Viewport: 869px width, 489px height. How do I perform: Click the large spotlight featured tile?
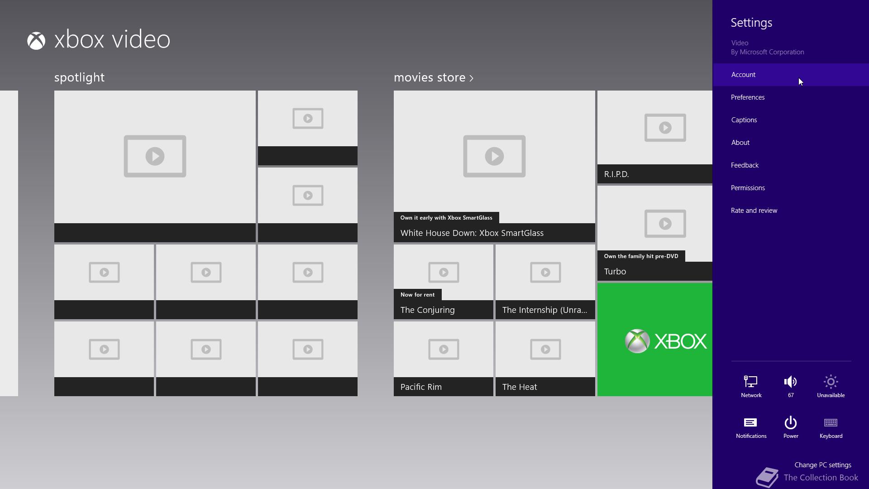pos(155,166)
